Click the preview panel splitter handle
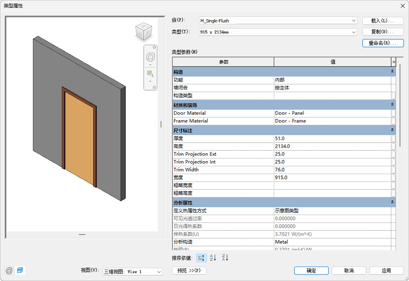This screenshot has height=281, width=409. pos(161,124)
